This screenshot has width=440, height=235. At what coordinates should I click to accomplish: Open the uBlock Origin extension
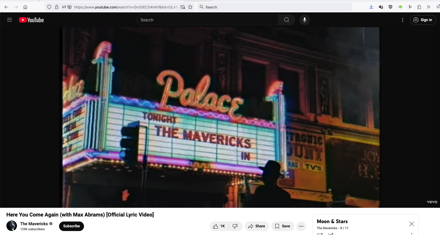click(390, 7)
